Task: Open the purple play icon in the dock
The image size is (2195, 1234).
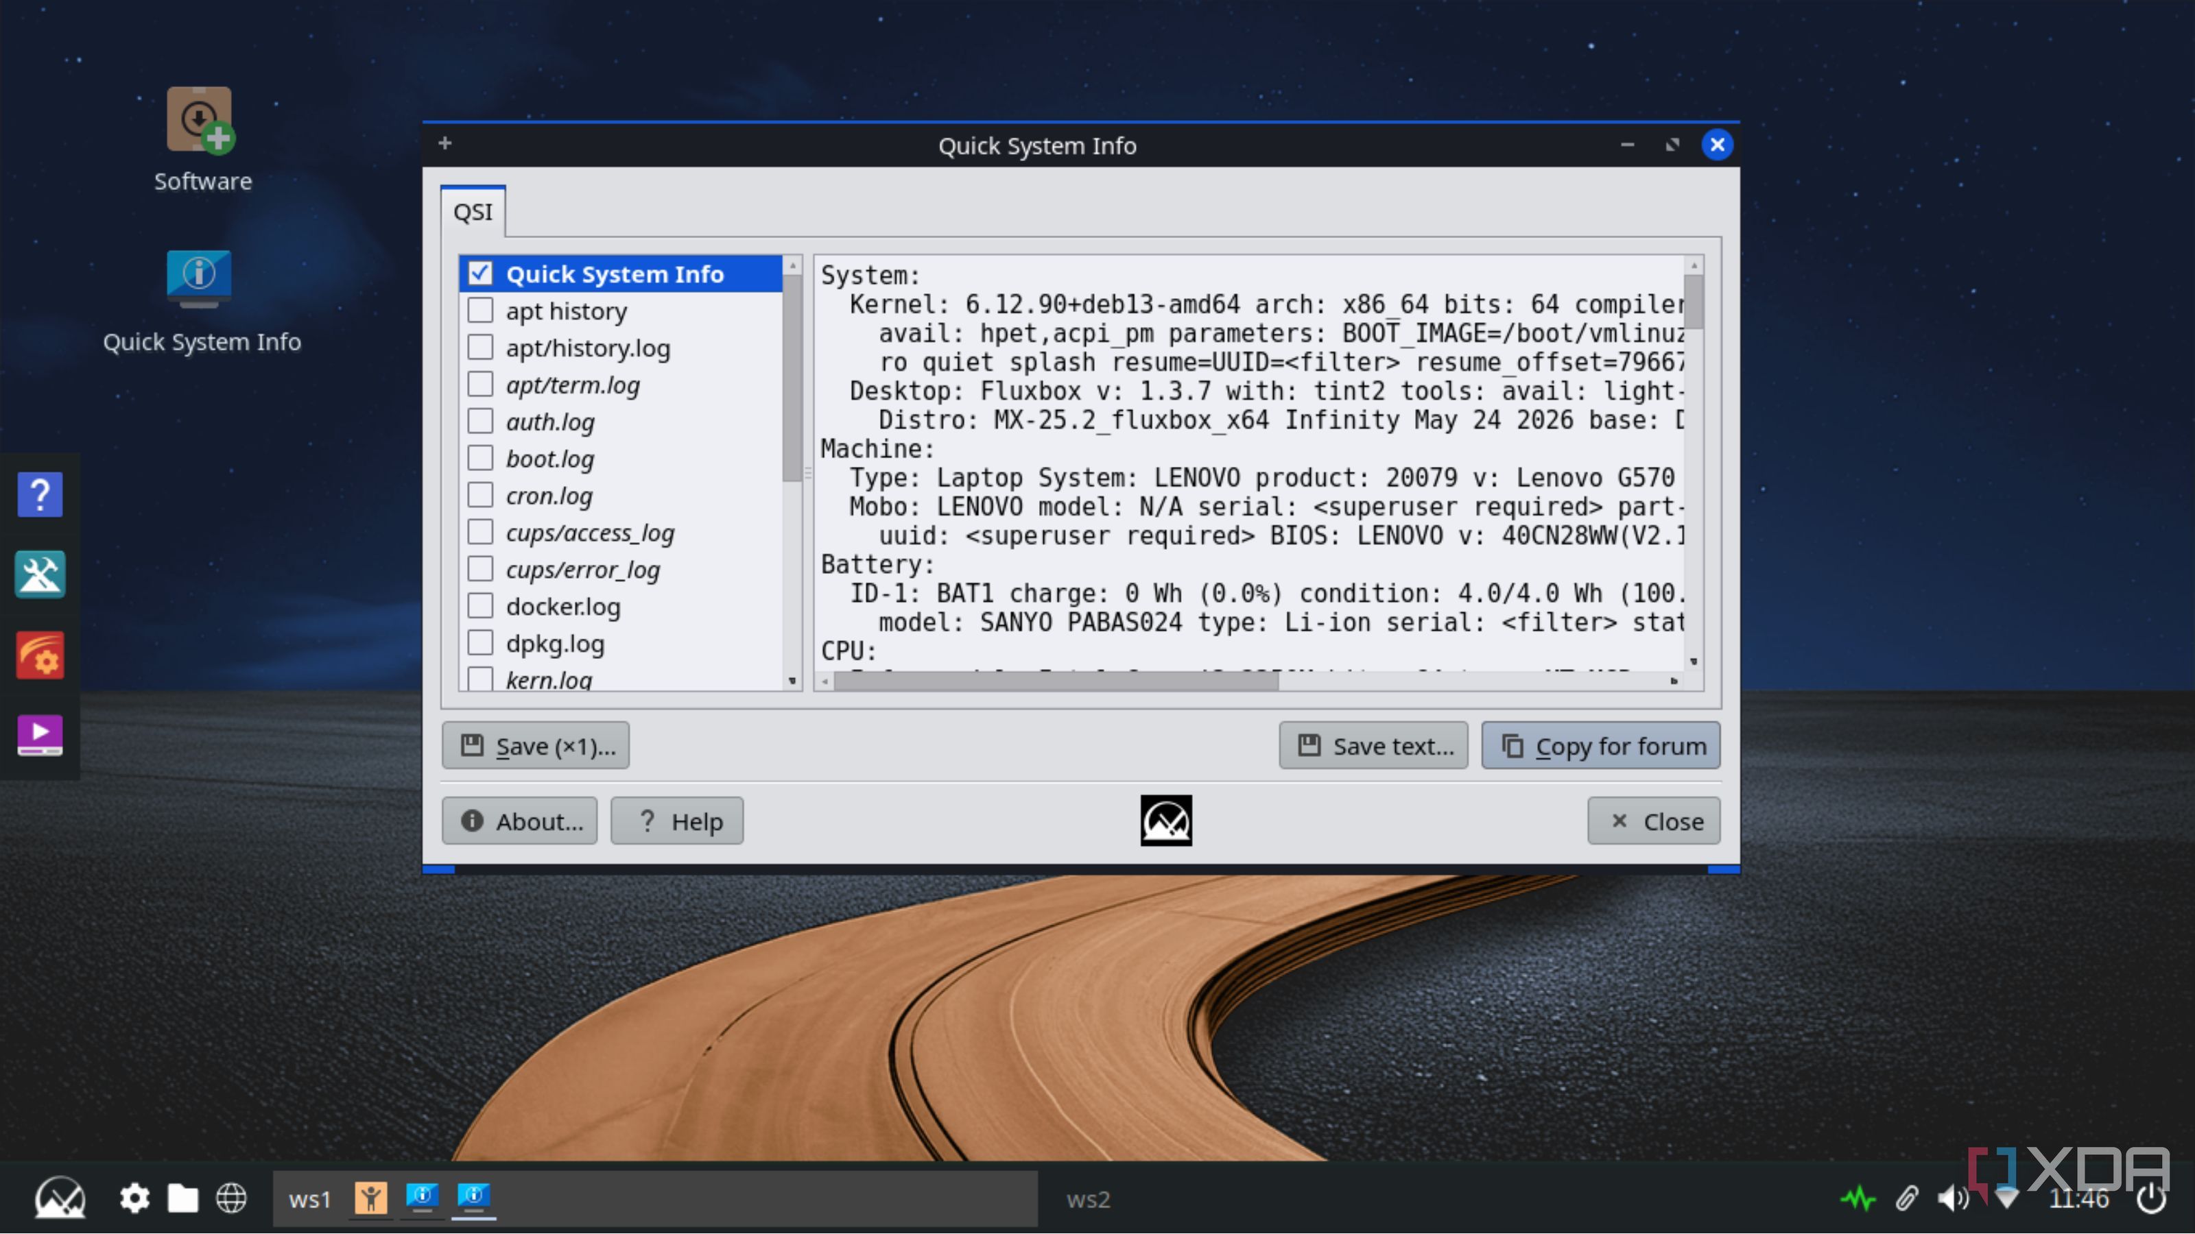Action: tap(40, 734)
